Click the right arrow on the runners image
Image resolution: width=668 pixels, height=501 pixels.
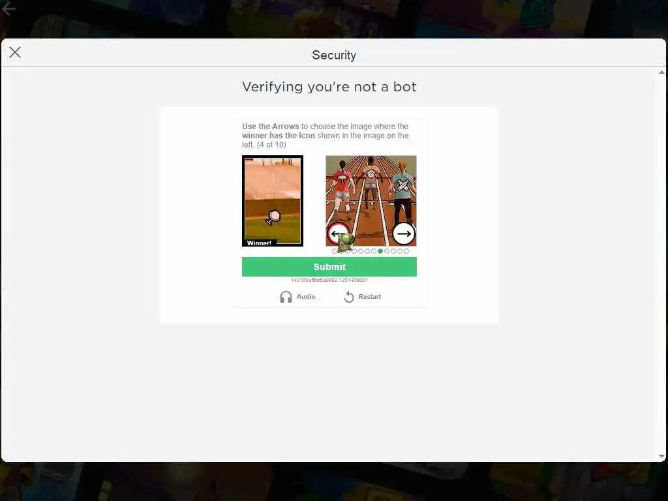(x=403, y=234)
